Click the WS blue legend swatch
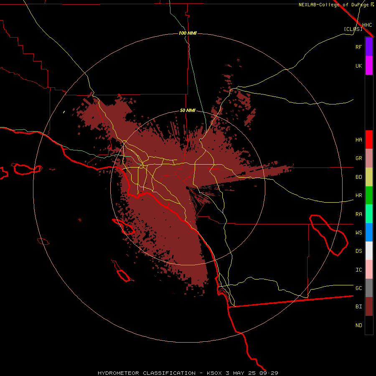Image resolution: width=376 pixels, height=376 pixels. (369, 232)
